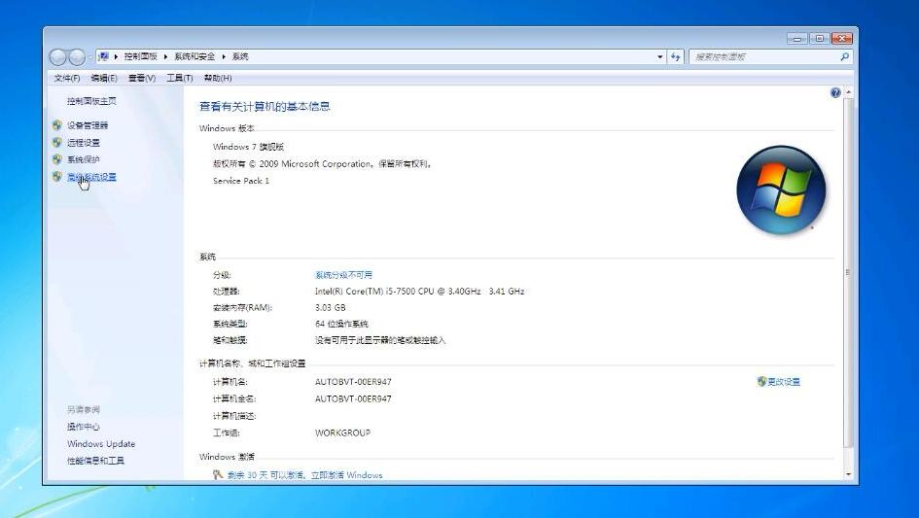Click the 64 位操作系统 system type value
This screenshot has width=919, height=518.
coord(341,324)
